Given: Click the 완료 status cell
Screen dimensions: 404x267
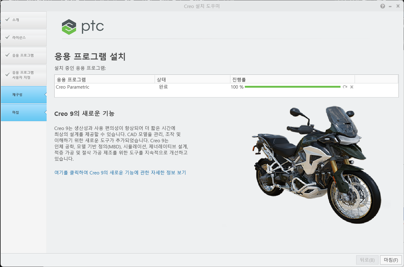Looking at the screenshot, I should point(163,87).
